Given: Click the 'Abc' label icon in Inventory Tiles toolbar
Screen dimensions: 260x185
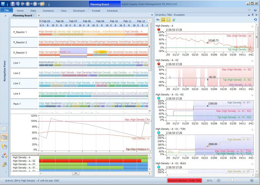Looking at the screenshot, I should [158, 20].
